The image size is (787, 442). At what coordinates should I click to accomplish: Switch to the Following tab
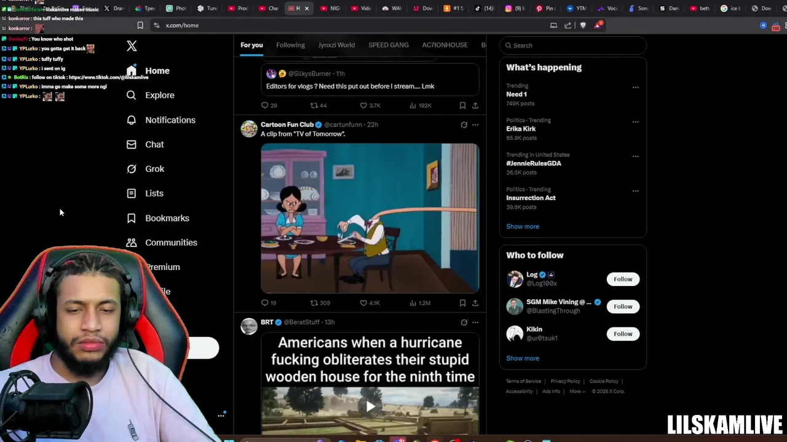click(290, 45)
